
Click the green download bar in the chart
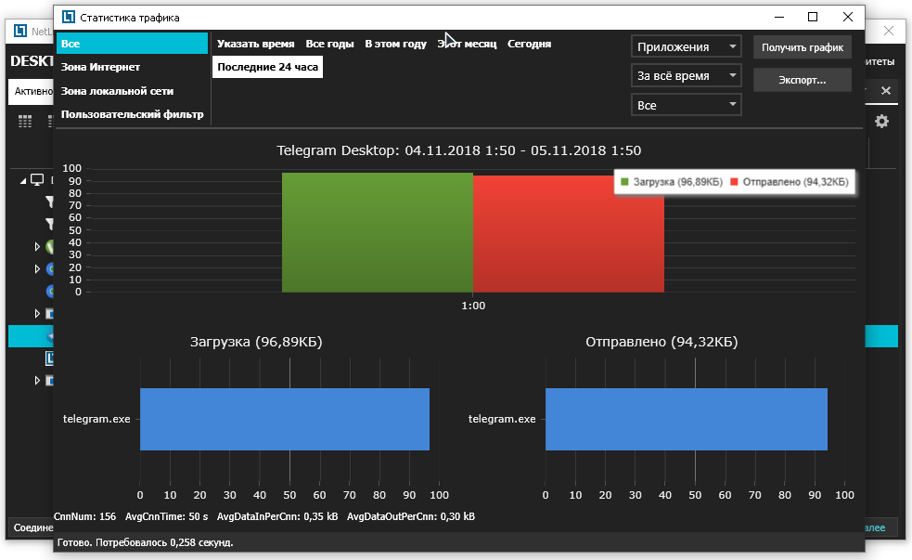(x=378, y=232)
